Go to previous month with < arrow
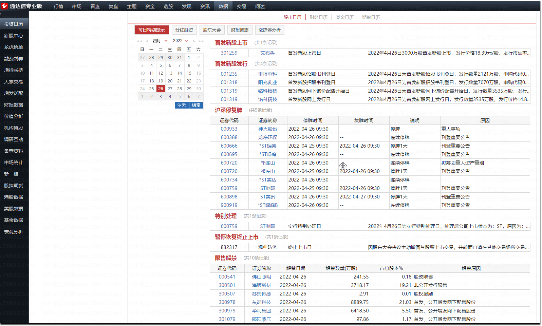This screenshot has width=542, height=326. point(147,41)
